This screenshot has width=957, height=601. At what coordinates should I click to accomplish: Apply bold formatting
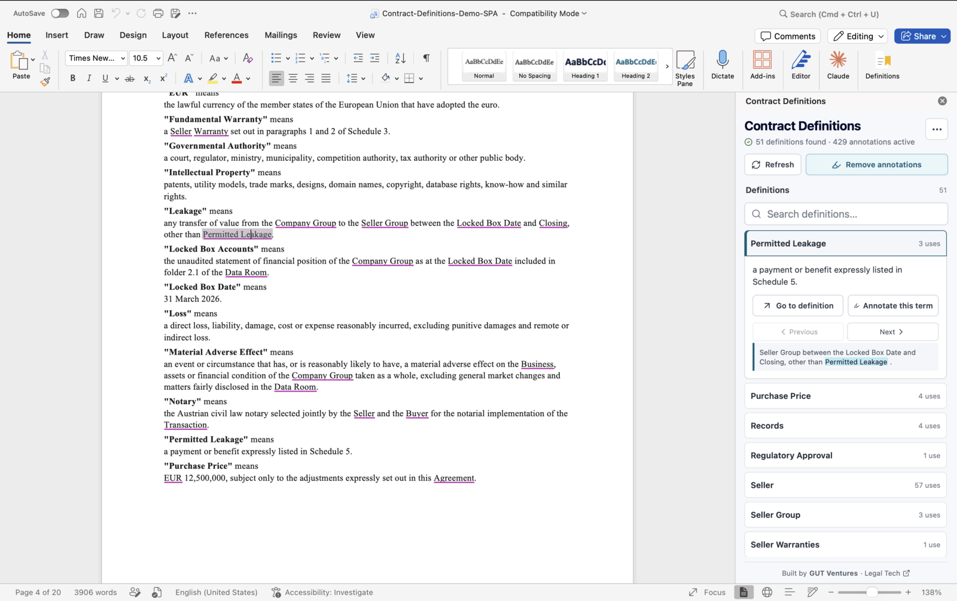(73, 78)
